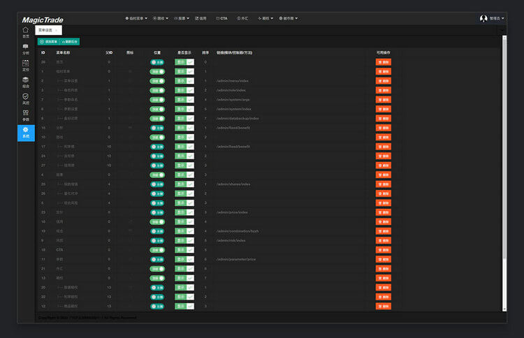The width and height of the screenshot is (524, 338).
Task: Click the scrollbar up arrow
Action: tap(504, 38)
